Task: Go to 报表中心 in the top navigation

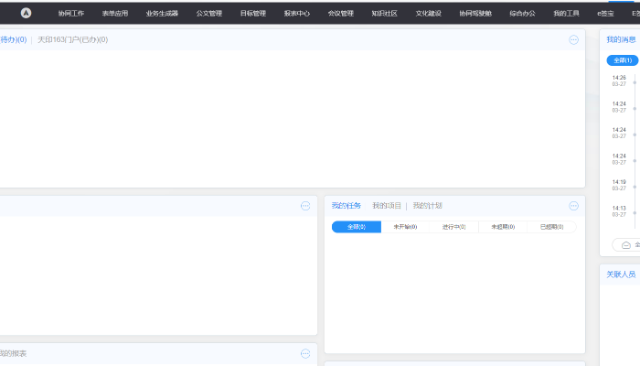Action: [x=297, y=14]
